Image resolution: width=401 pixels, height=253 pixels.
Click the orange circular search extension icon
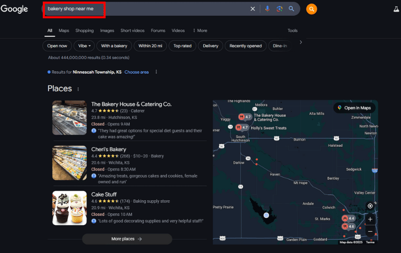[311, 9]
